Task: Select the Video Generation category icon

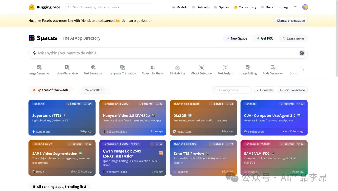Action: pos(67,67)
